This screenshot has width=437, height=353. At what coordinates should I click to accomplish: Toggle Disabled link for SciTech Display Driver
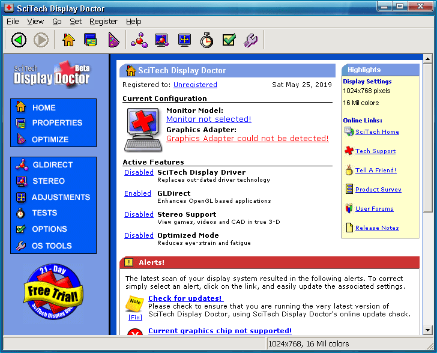coord(139,172)
